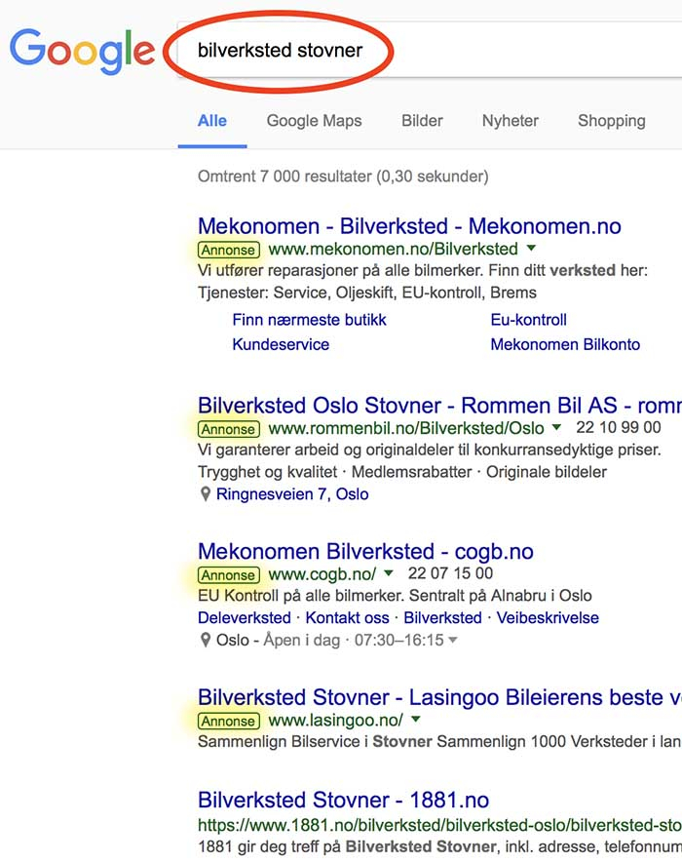
Task: Expand the cogb.no URL dropdown arrow
Action: click(388, 573)
